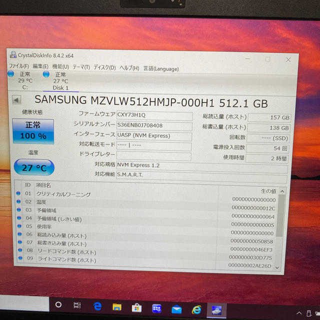Open the Mail app from the taskbar
Image resolution: width=320 pixels, height=320 pixels.
click(176, 309)
